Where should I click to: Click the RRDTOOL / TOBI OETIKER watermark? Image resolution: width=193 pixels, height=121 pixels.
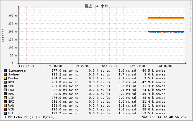[x=190, y=16]
